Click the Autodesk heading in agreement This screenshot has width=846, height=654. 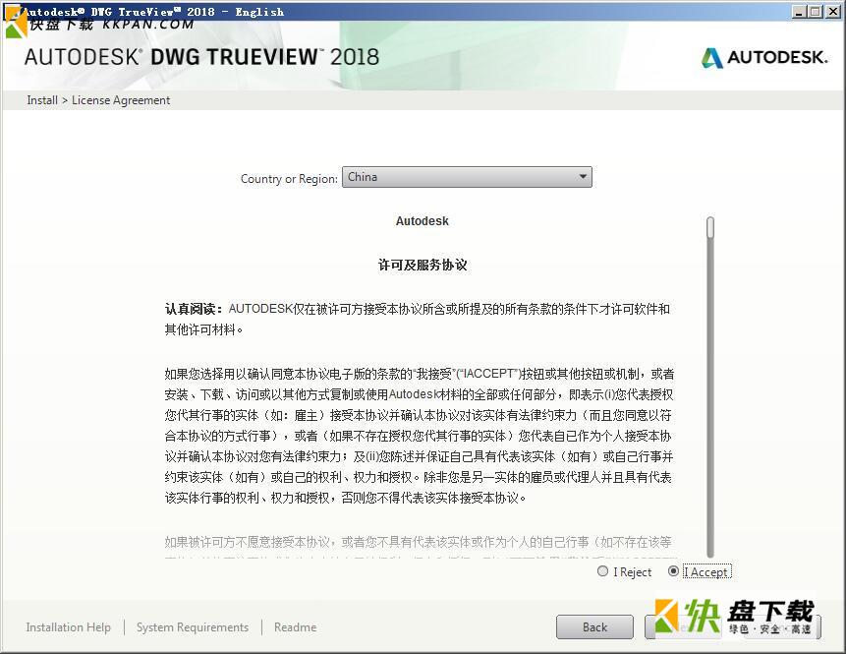(x=422, y=221)
